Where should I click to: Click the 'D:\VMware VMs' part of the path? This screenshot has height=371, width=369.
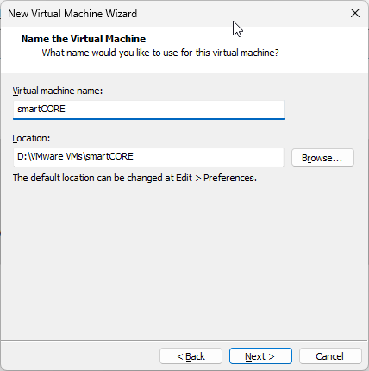pos(50,156)
